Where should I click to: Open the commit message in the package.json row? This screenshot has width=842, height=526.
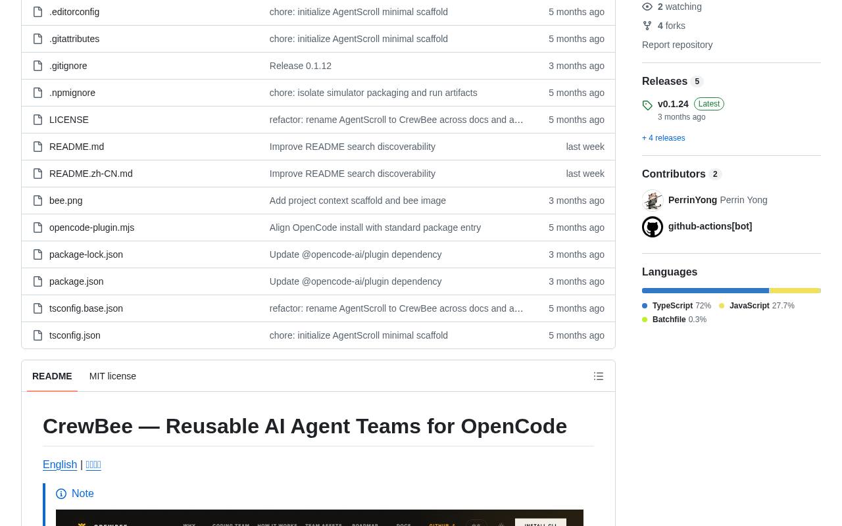[x=355, y=281]
